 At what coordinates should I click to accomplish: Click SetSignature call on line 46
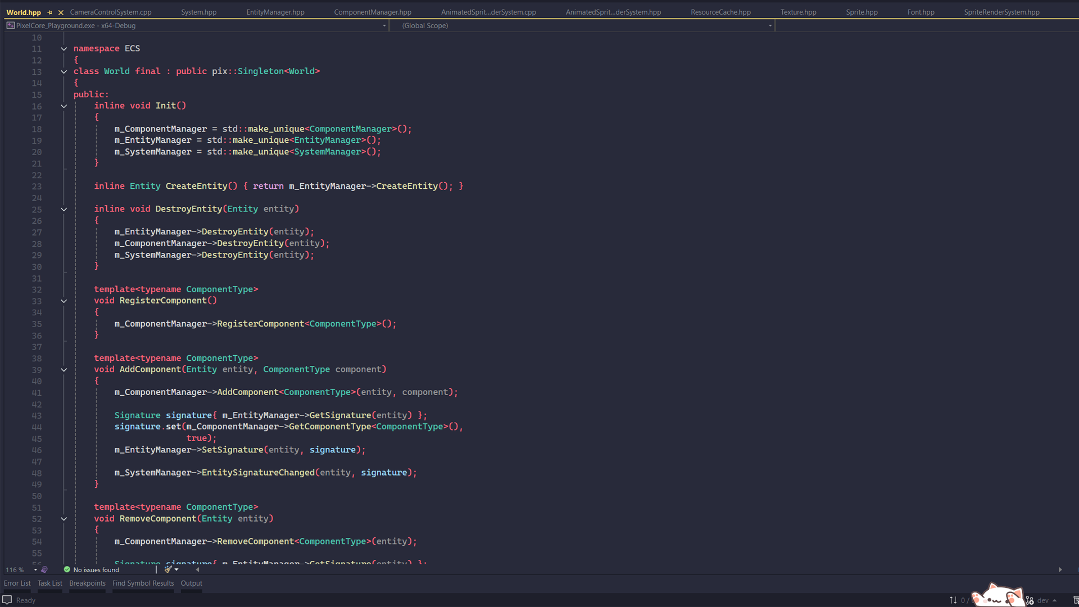pyautogui.click(x=232, y=450)
